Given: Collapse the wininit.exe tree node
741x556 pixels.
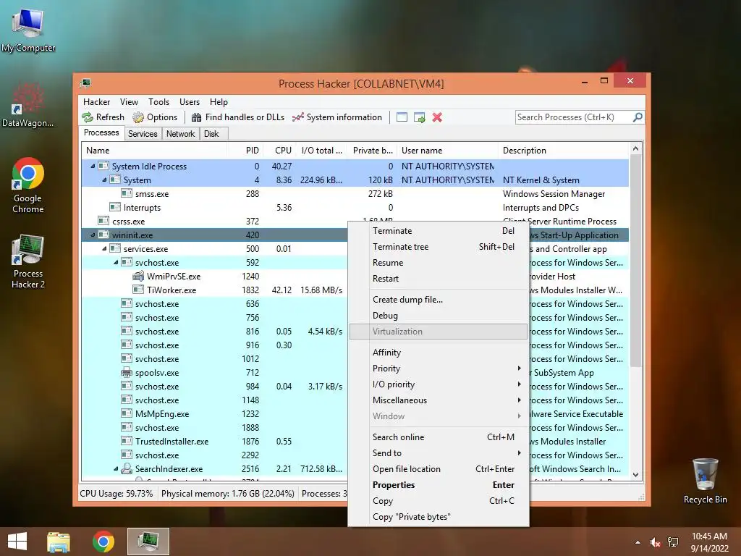Looking at the screenshot, I should click(x=93, y=235).
